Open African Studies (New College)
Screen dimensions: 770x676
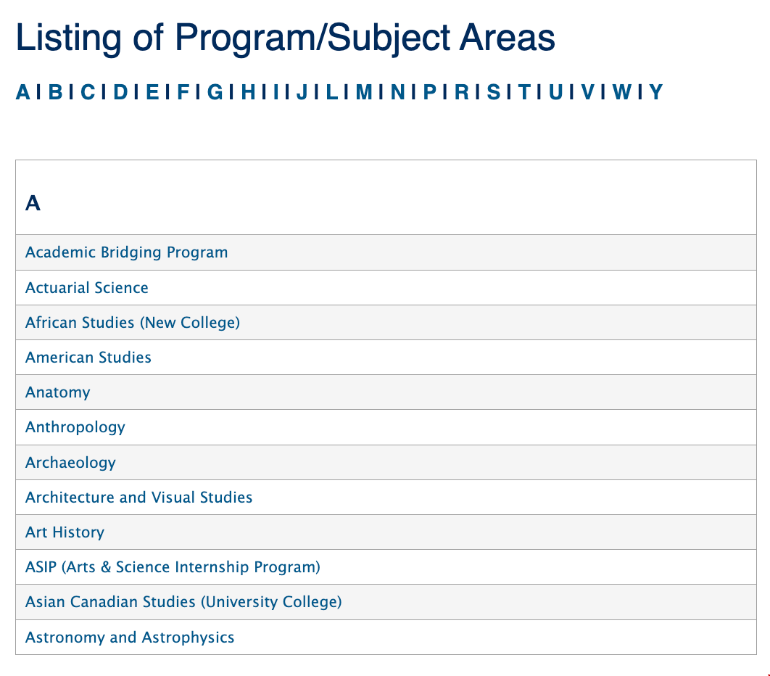133,322
